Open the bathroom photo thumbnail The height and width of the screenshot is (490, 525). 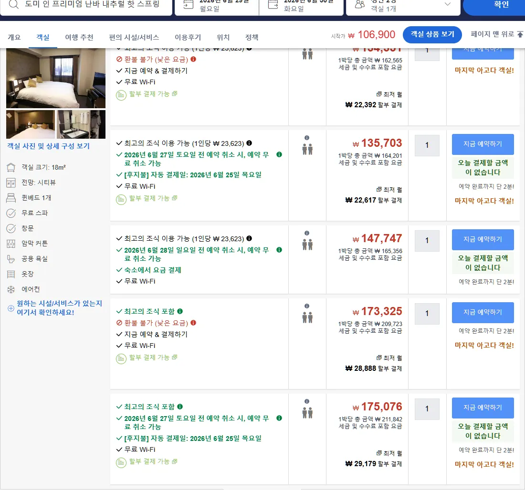(x=81, y=124)
